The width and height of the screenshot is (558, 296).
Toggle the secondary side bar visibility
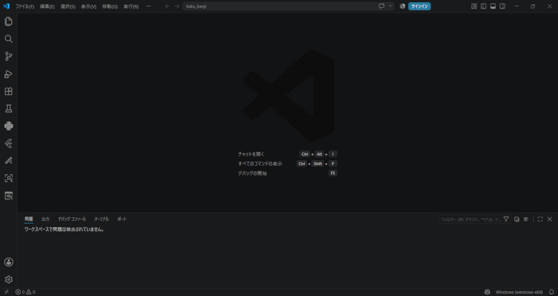pyautogui.click(x=502, y=6)
